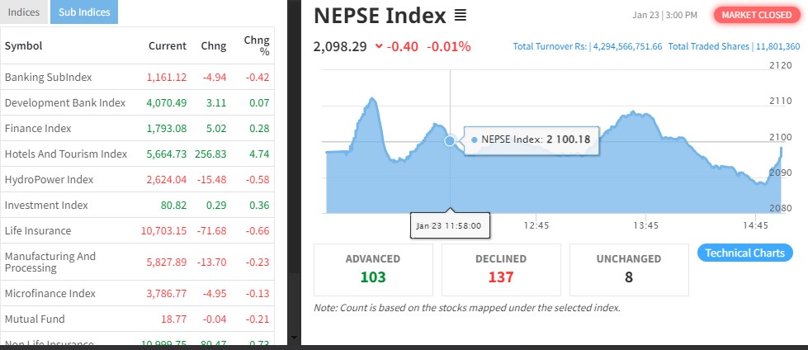Switch to the Indices tab
The image size is (808, 350).
point(23,12)
